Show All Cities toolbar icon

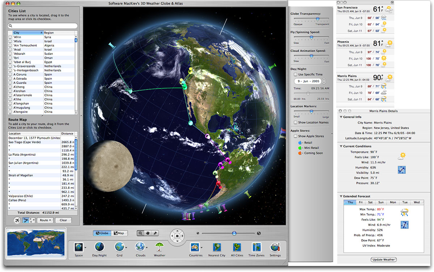click(x=237, y=247)
